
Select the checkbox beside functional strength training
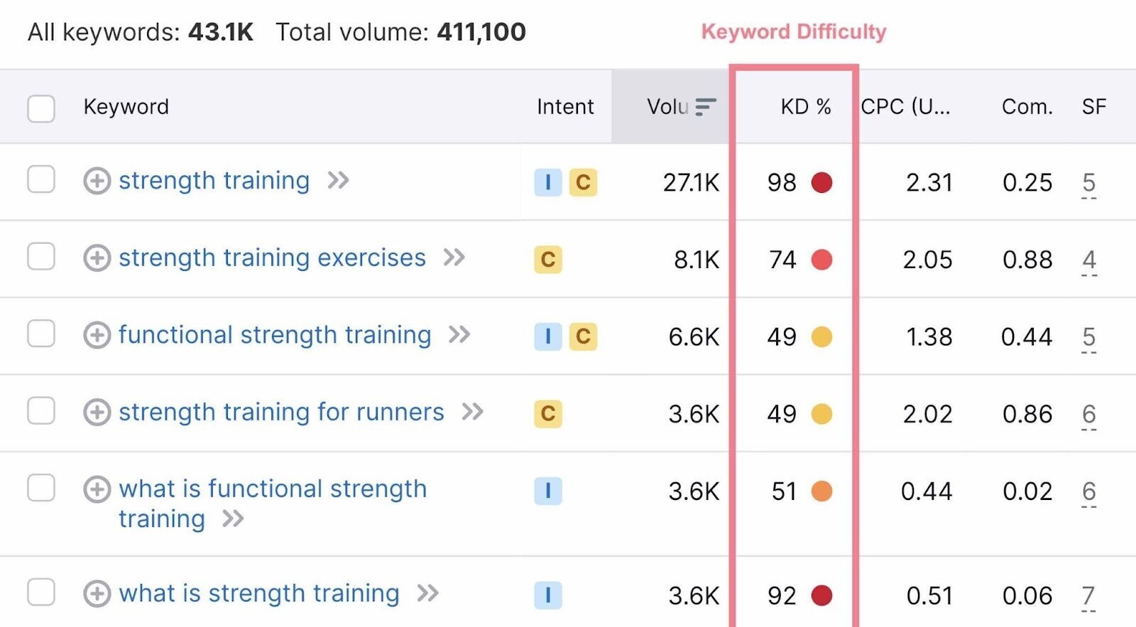coord(40,335)
